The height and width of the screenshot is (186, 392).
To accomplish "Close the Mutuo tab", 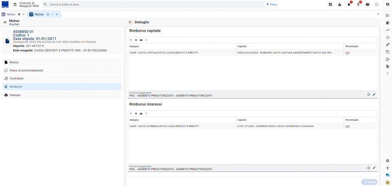I will 57,14.
